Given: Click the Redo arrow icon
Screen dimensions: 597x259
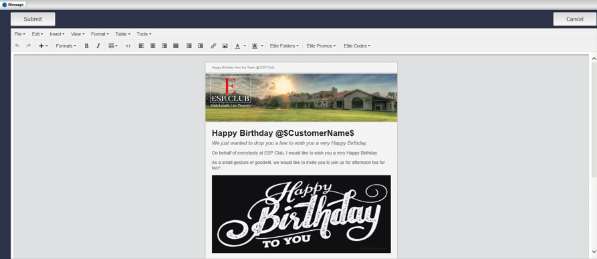Looking at the screenshot, I should click(28, 46).
